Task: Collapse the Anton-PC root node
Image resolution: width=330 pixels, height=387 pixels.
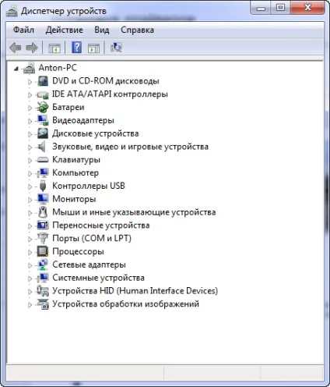Action: (x=16, y=69)
